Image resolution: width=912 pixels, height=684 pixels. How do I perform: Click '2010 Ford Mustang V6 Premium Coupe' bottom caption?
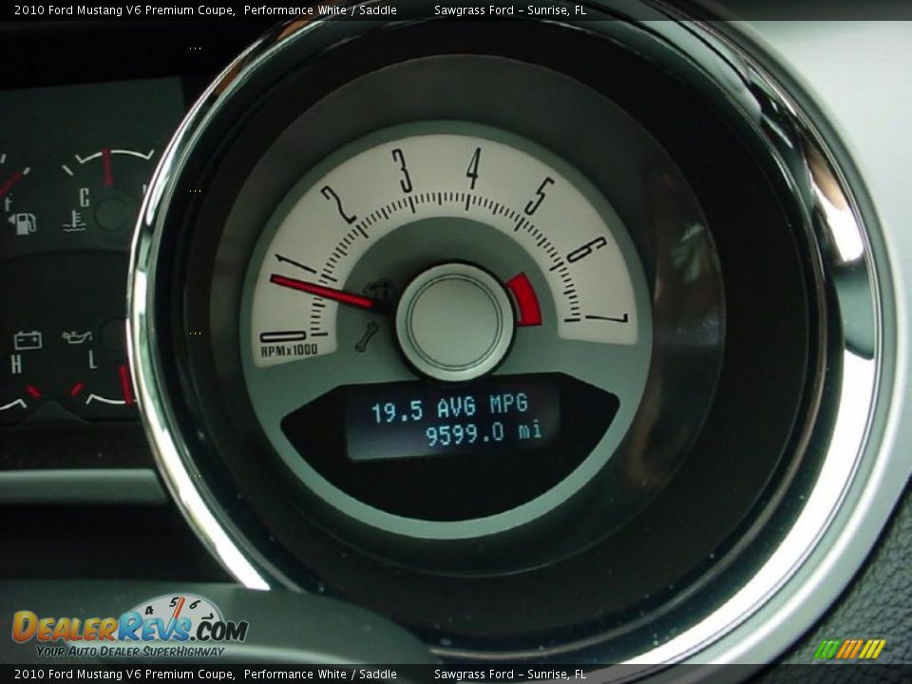(x=123, y=674)
